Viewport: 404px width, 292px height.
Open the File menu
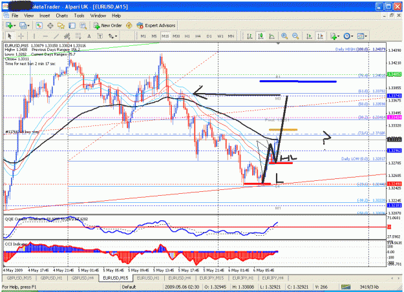tap(15, 16)
